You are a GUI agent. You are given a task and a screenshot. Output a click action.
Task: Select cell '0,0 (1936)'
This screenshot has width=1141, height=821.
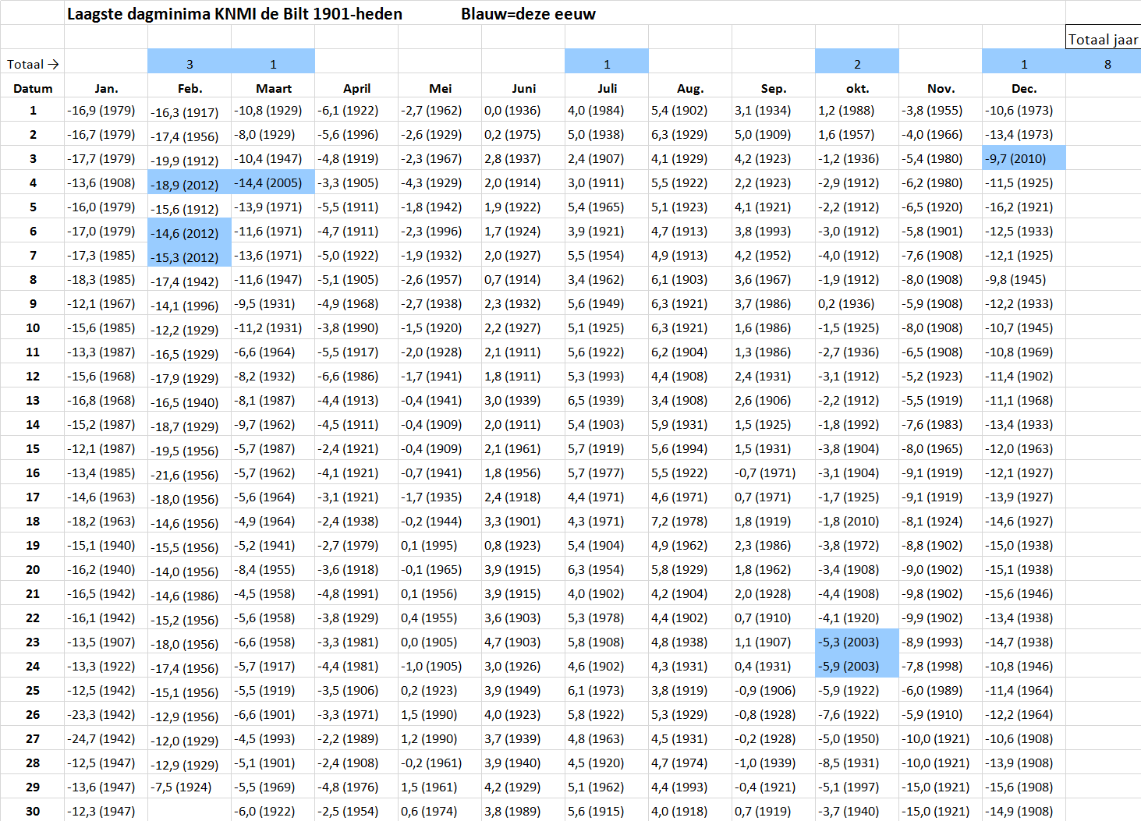click(x=523, y=110)
